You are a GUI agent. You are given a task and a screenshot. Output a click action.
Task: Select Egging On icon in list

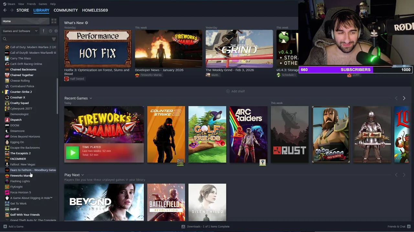click(x=7, y=142)
